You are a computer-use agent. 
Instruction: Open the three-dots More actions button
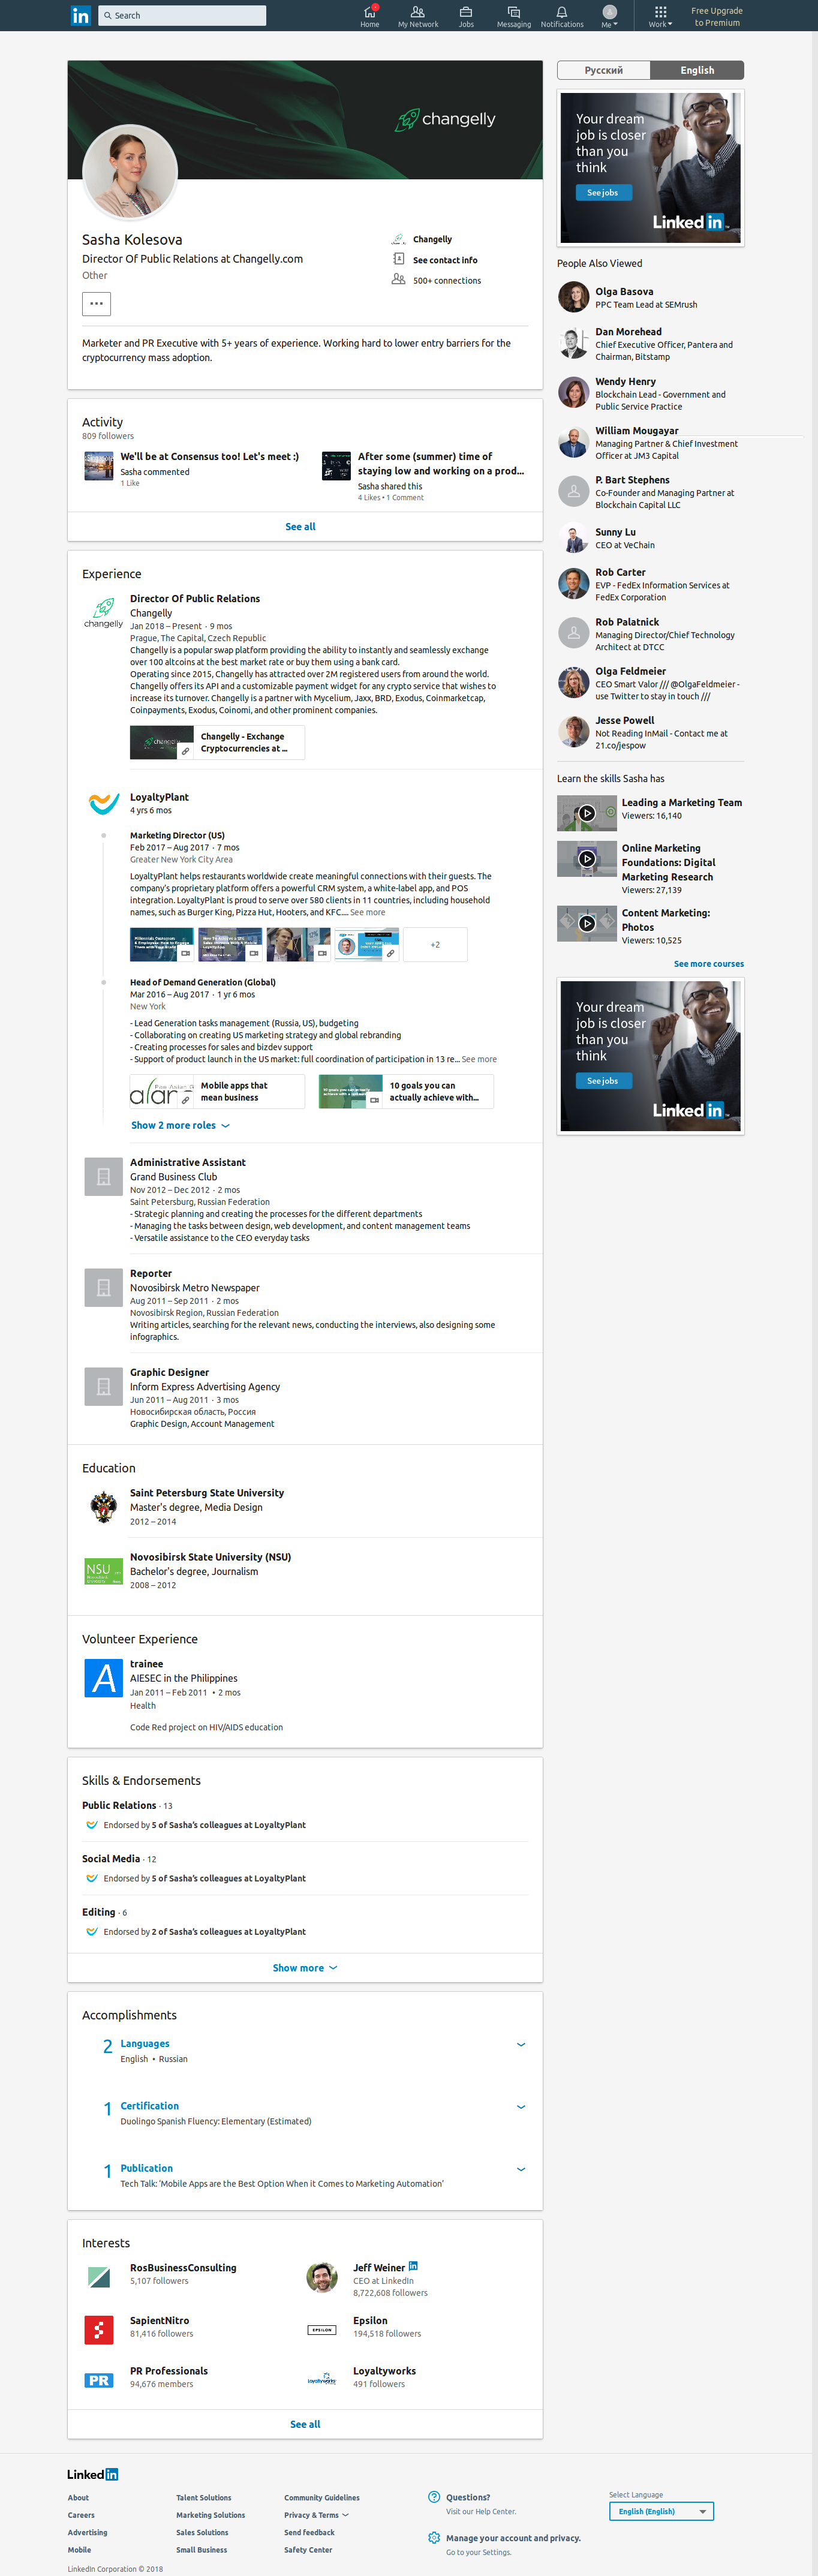[96, 303]
